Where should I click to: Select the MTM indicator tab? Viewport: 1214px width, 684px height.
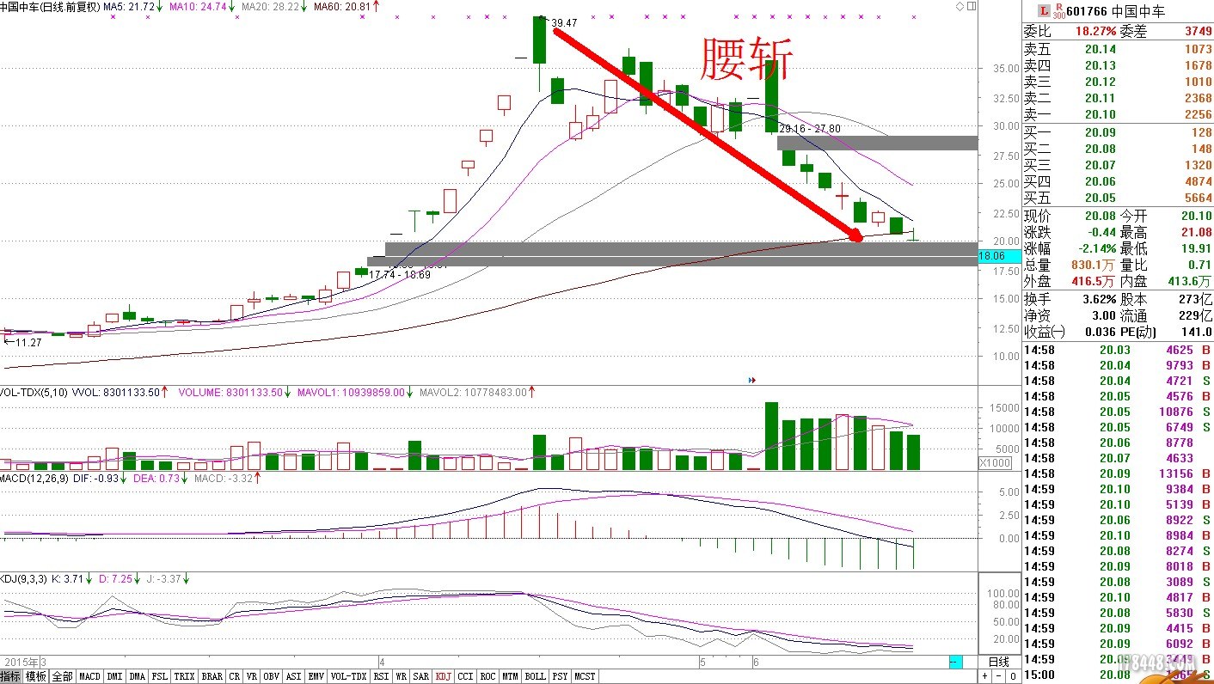(511, 676)
